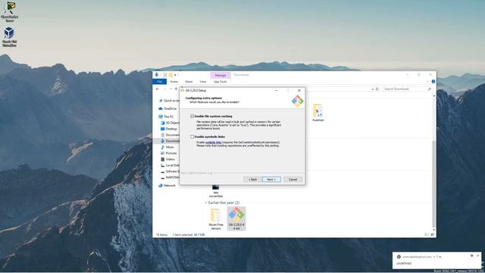Open the App Tools ribbon tab
This screenshot has height=273, width=485.
click(221, 82)
